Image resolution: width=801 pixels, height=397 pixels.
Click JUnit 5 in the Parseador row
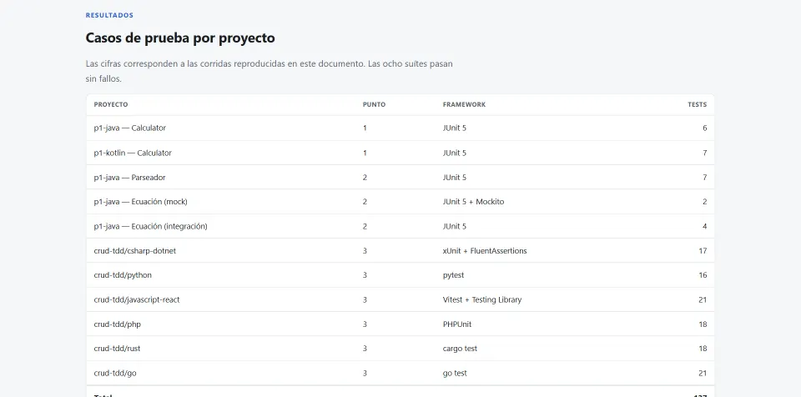pyautogui.click(x=455, y=178)
